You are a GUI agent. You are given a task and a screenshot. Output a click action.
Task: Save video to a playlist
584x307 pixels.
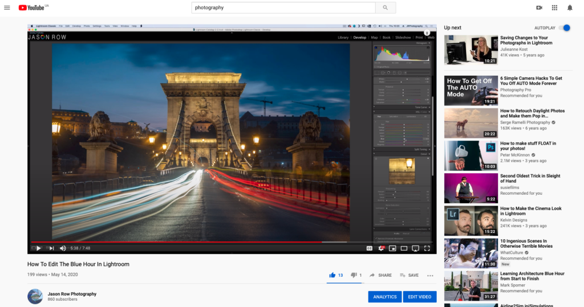[x=409, y=275]
